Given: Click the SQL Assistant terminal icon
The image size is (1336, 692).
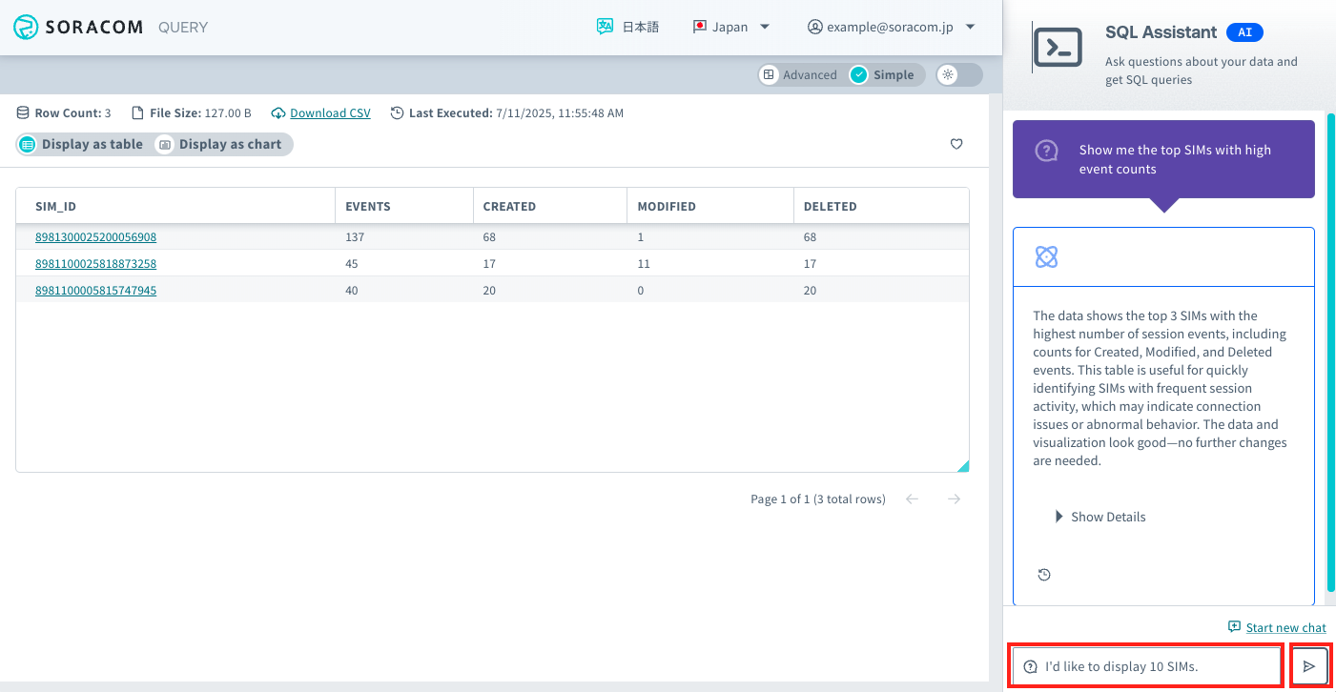Looking at the screenshot, I should pos(1059,46).
